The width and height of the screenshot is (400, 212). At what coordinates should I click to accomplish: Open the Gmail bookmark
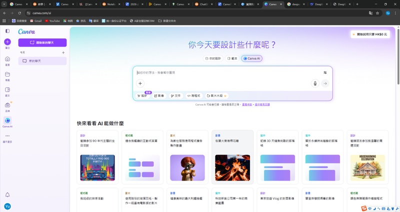(x=35, y=21)
